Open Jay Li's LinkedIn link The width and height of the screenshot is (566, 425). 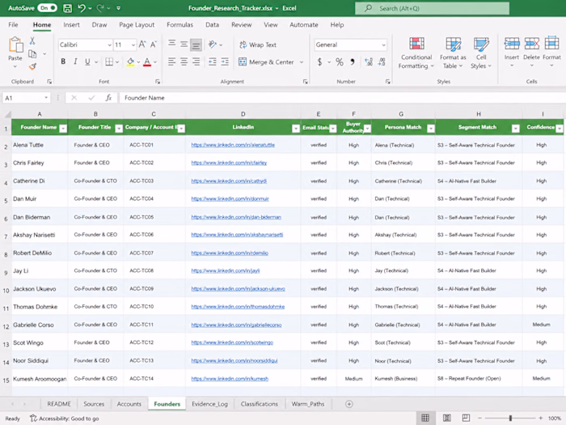coord(226,270)
